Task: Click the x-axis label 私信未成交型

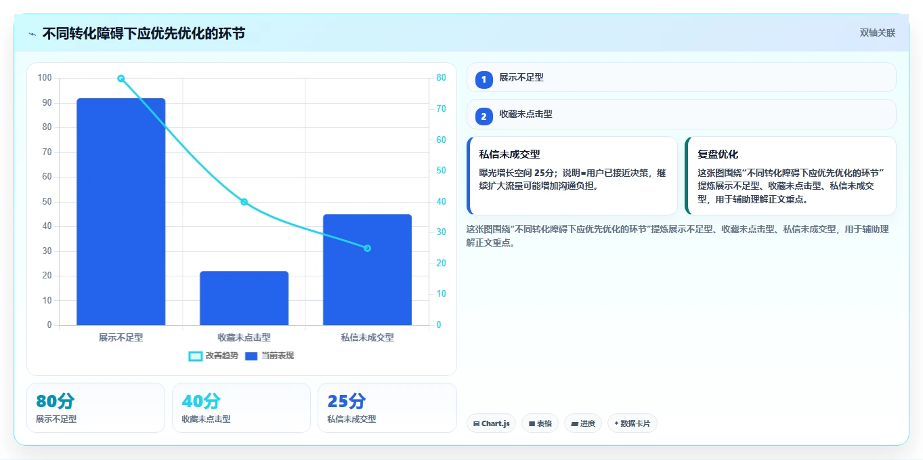Action: (367, 337)
